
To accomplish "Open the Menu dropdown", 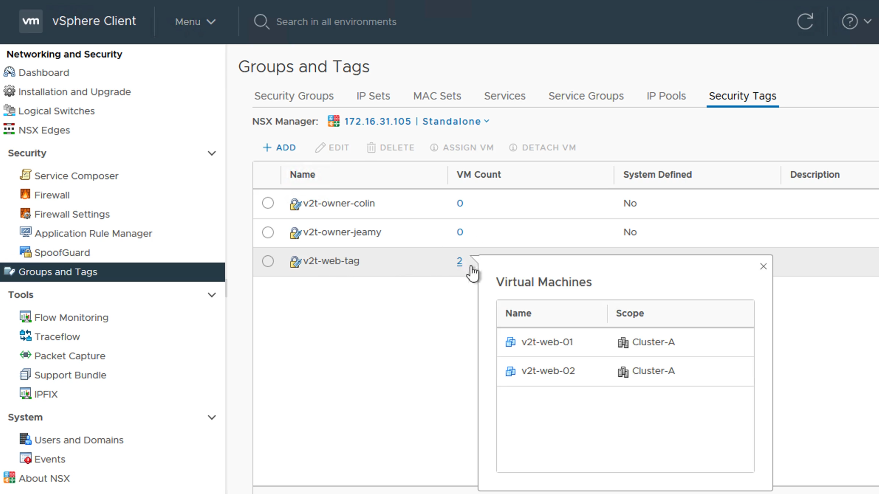I will 195,22.
